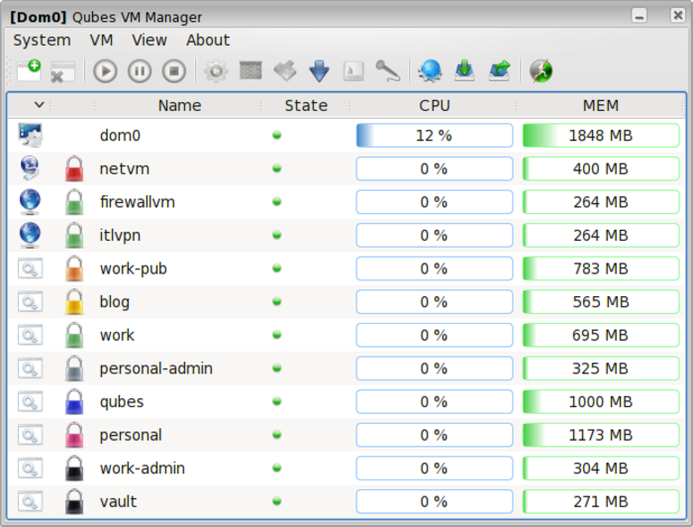
Task: Select the personal-admin name
Action: coord(155,369)
